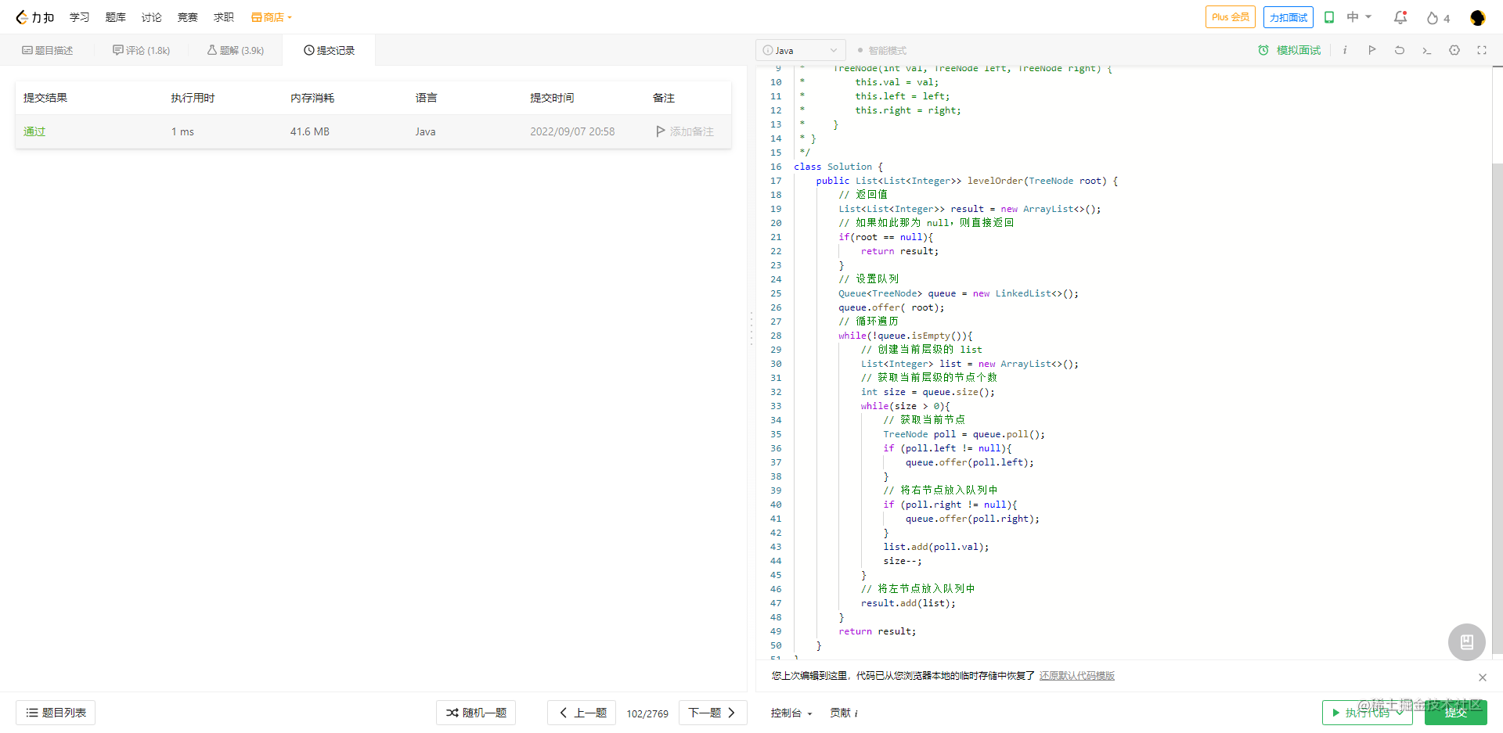Go to the previous problem
The width and height of the screenshot is (1503, 733).
(582, 713)
